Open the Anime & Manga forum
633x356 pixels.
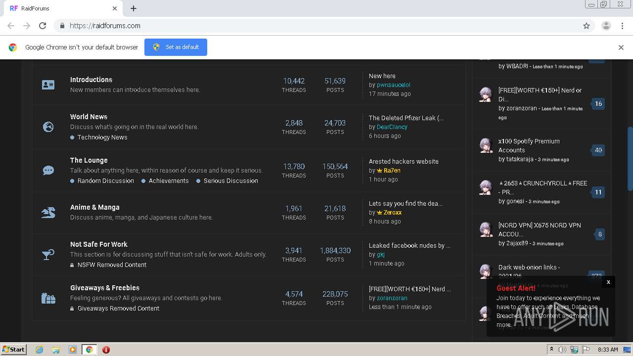point(95,207)
